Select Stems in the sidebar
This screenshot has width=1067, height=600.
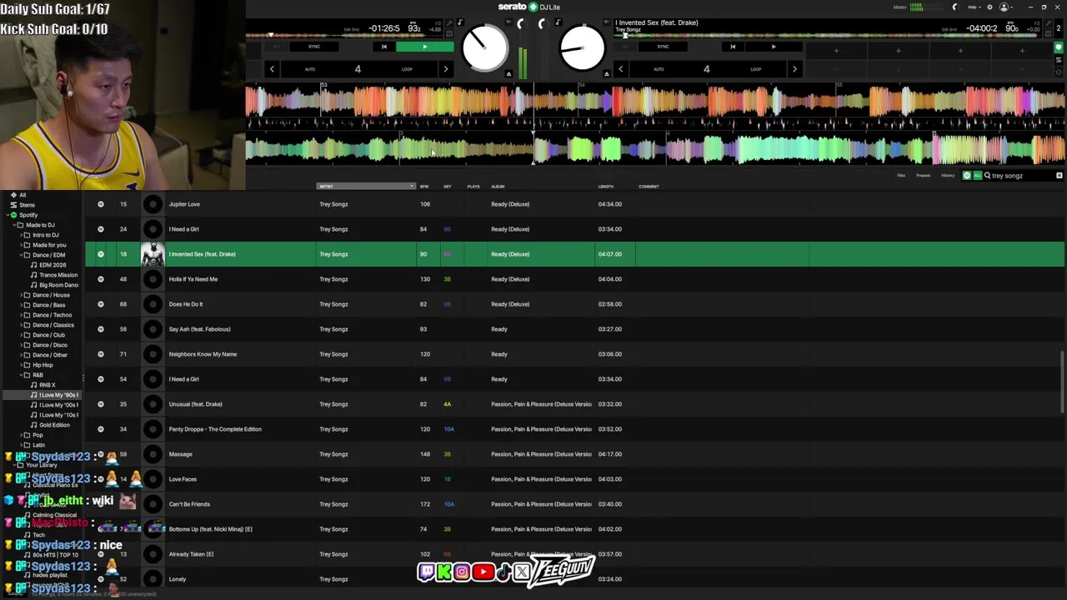point(28,205)
